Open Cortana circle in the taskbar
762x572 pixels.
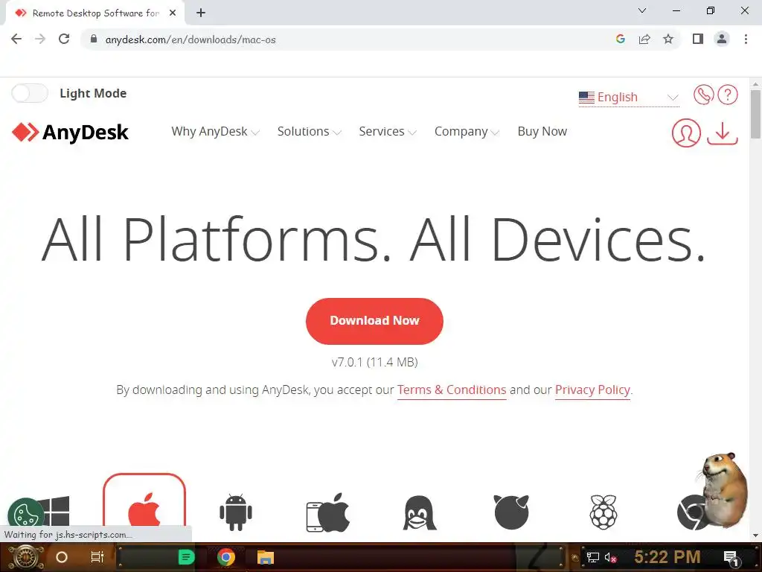pos(62,557)
